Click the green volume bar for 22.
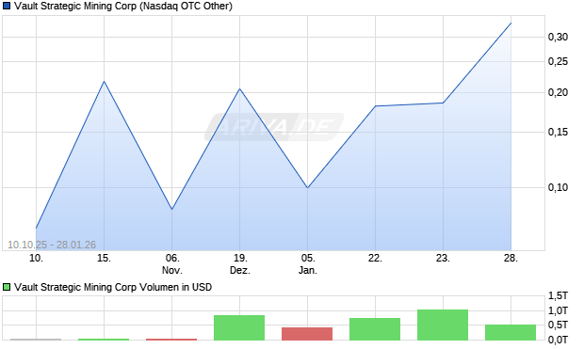The image size is (584, 349). tap(375, 329)
